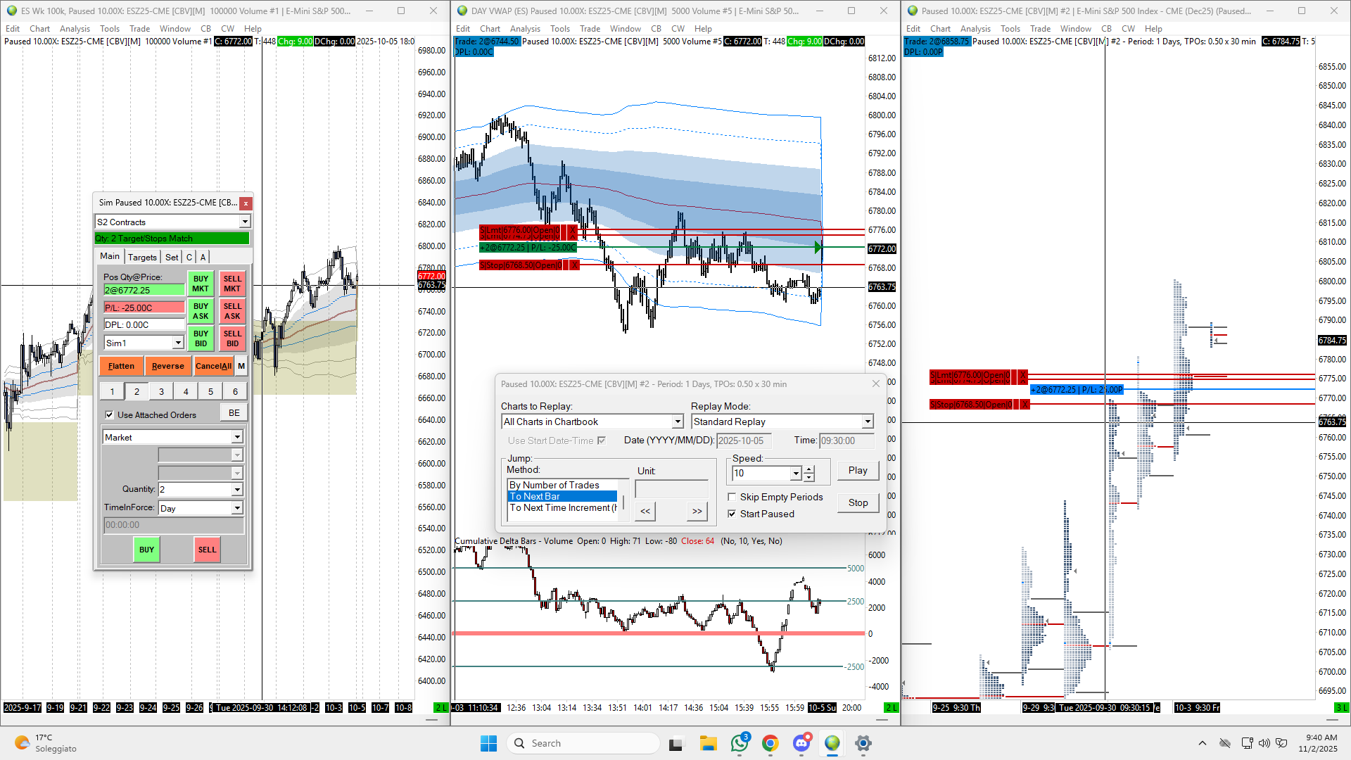Click the BE breakeven button
This screenshot has width=1351, height=760.
(234, 413)
